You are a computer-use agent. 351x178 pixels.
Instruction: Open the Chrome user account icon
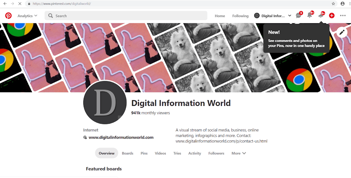point(342,4)
